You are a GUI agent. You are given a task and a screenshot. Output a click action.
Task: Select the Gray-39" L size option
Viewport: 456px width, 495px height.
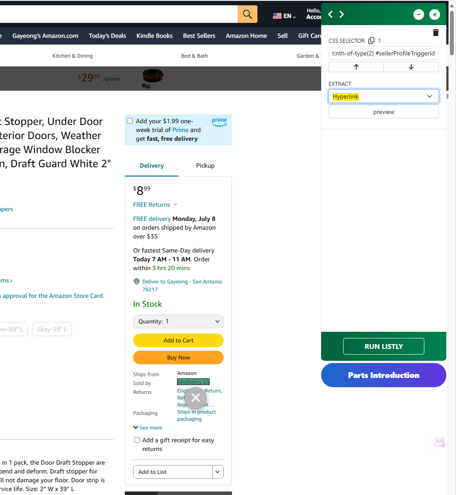click(x=52, y=329)
